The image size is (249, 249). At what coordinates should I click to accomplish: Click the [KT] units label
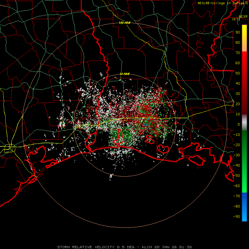click(x=236, y=19)
